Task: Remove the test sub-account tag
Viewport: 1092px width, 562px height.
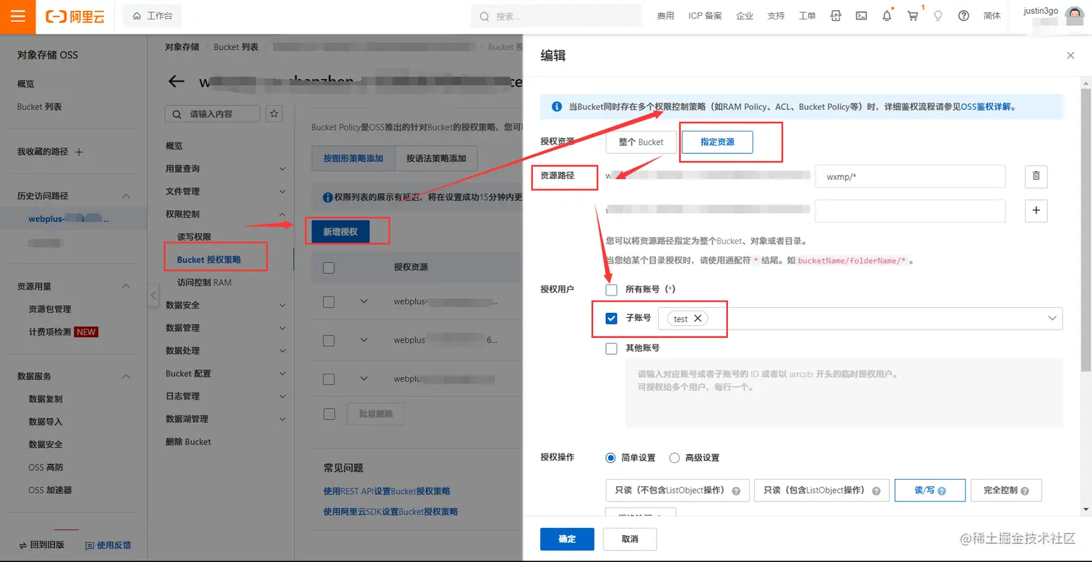Action: [x=698, y=319]
